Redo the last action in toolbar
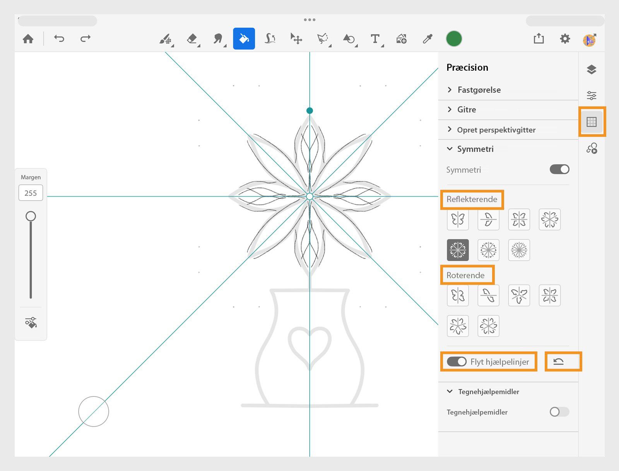This screenshot has height=471, width=619. 85,38
